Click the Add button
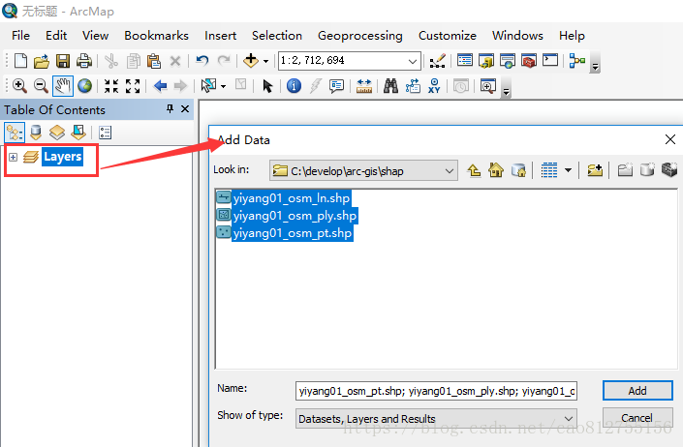Screen dimensions: 683x447 click(x=637, y=391)
